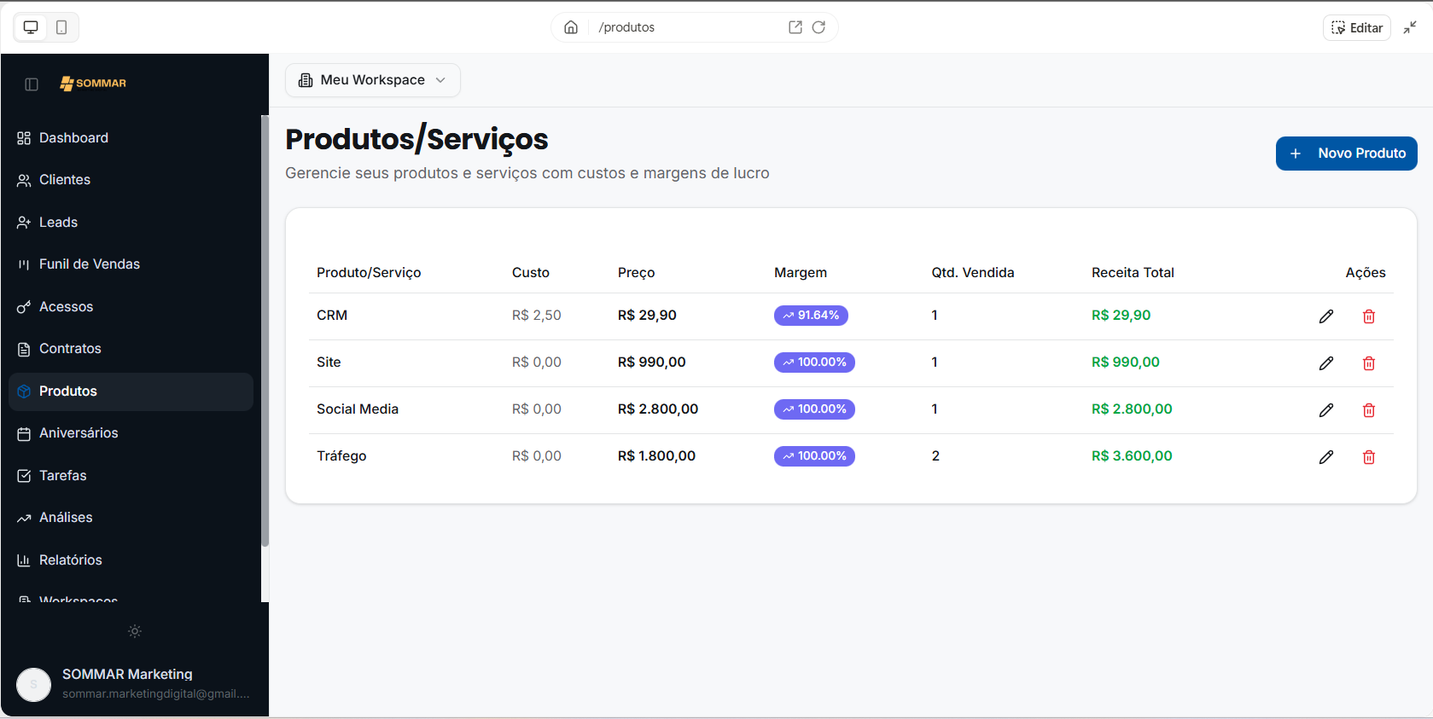Image resolution: width=1433 pixels, height=719 pixels.
Task: Click the /produtos URL address field
Action: pyautogui.click(x=683, y=27)
